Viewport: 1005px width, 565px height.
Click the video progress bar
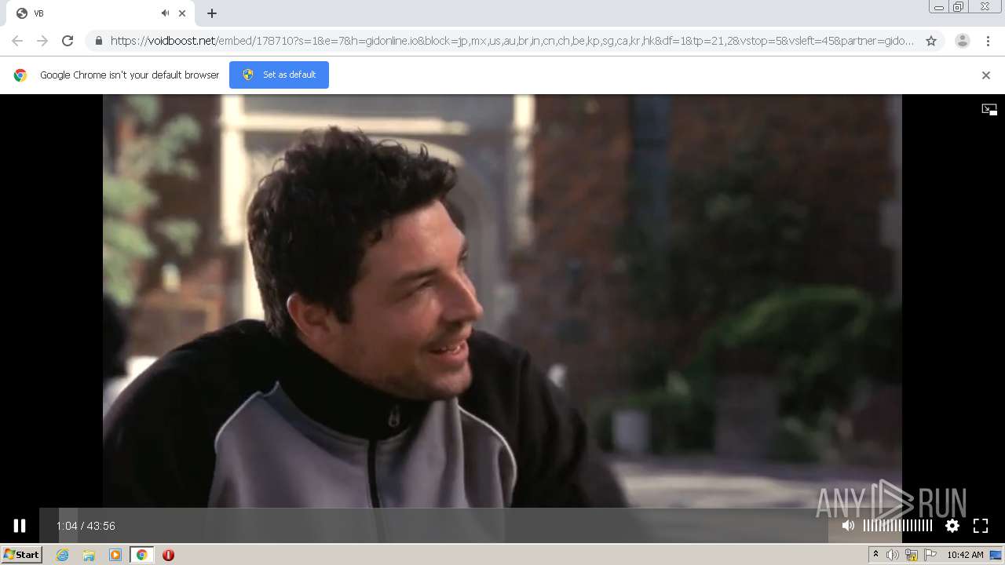coord(433,526)
